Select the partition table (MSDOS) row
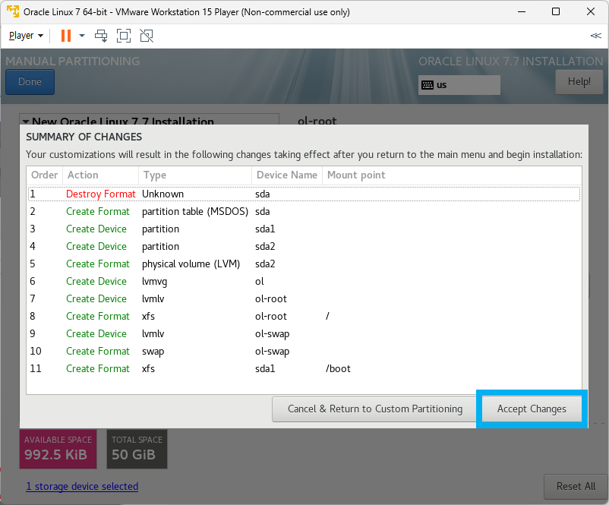The image size is (609, 505). click(x=304, y=211)
